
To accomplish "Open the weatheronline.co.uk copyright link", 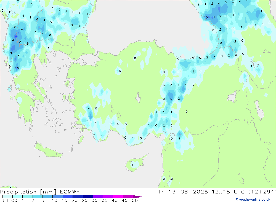I will point(253,200).
